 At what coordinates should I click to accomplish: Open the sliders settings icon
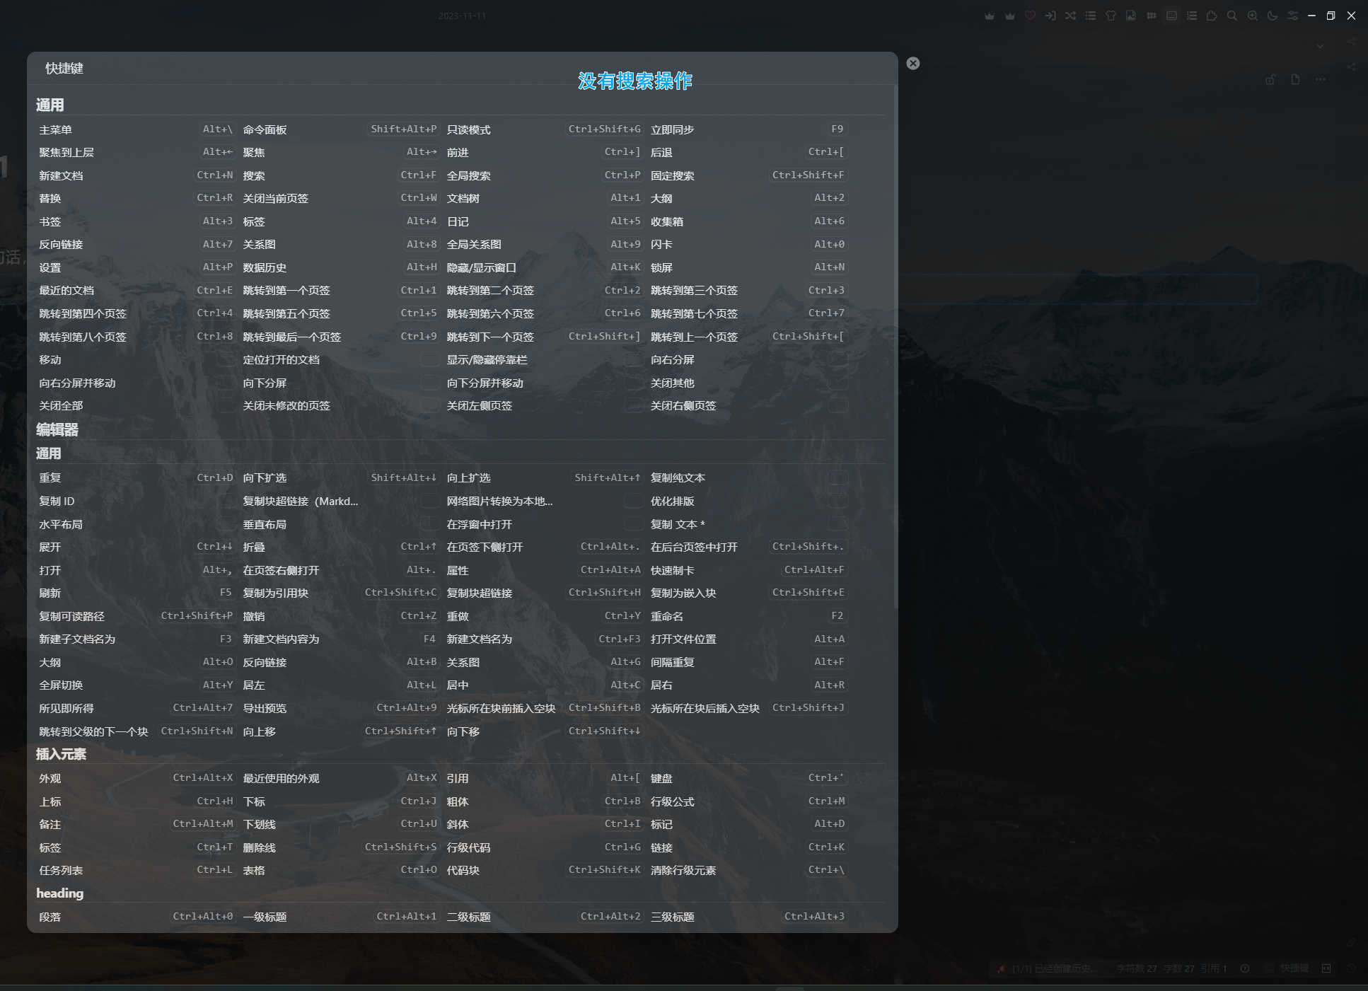point(1293,16)
